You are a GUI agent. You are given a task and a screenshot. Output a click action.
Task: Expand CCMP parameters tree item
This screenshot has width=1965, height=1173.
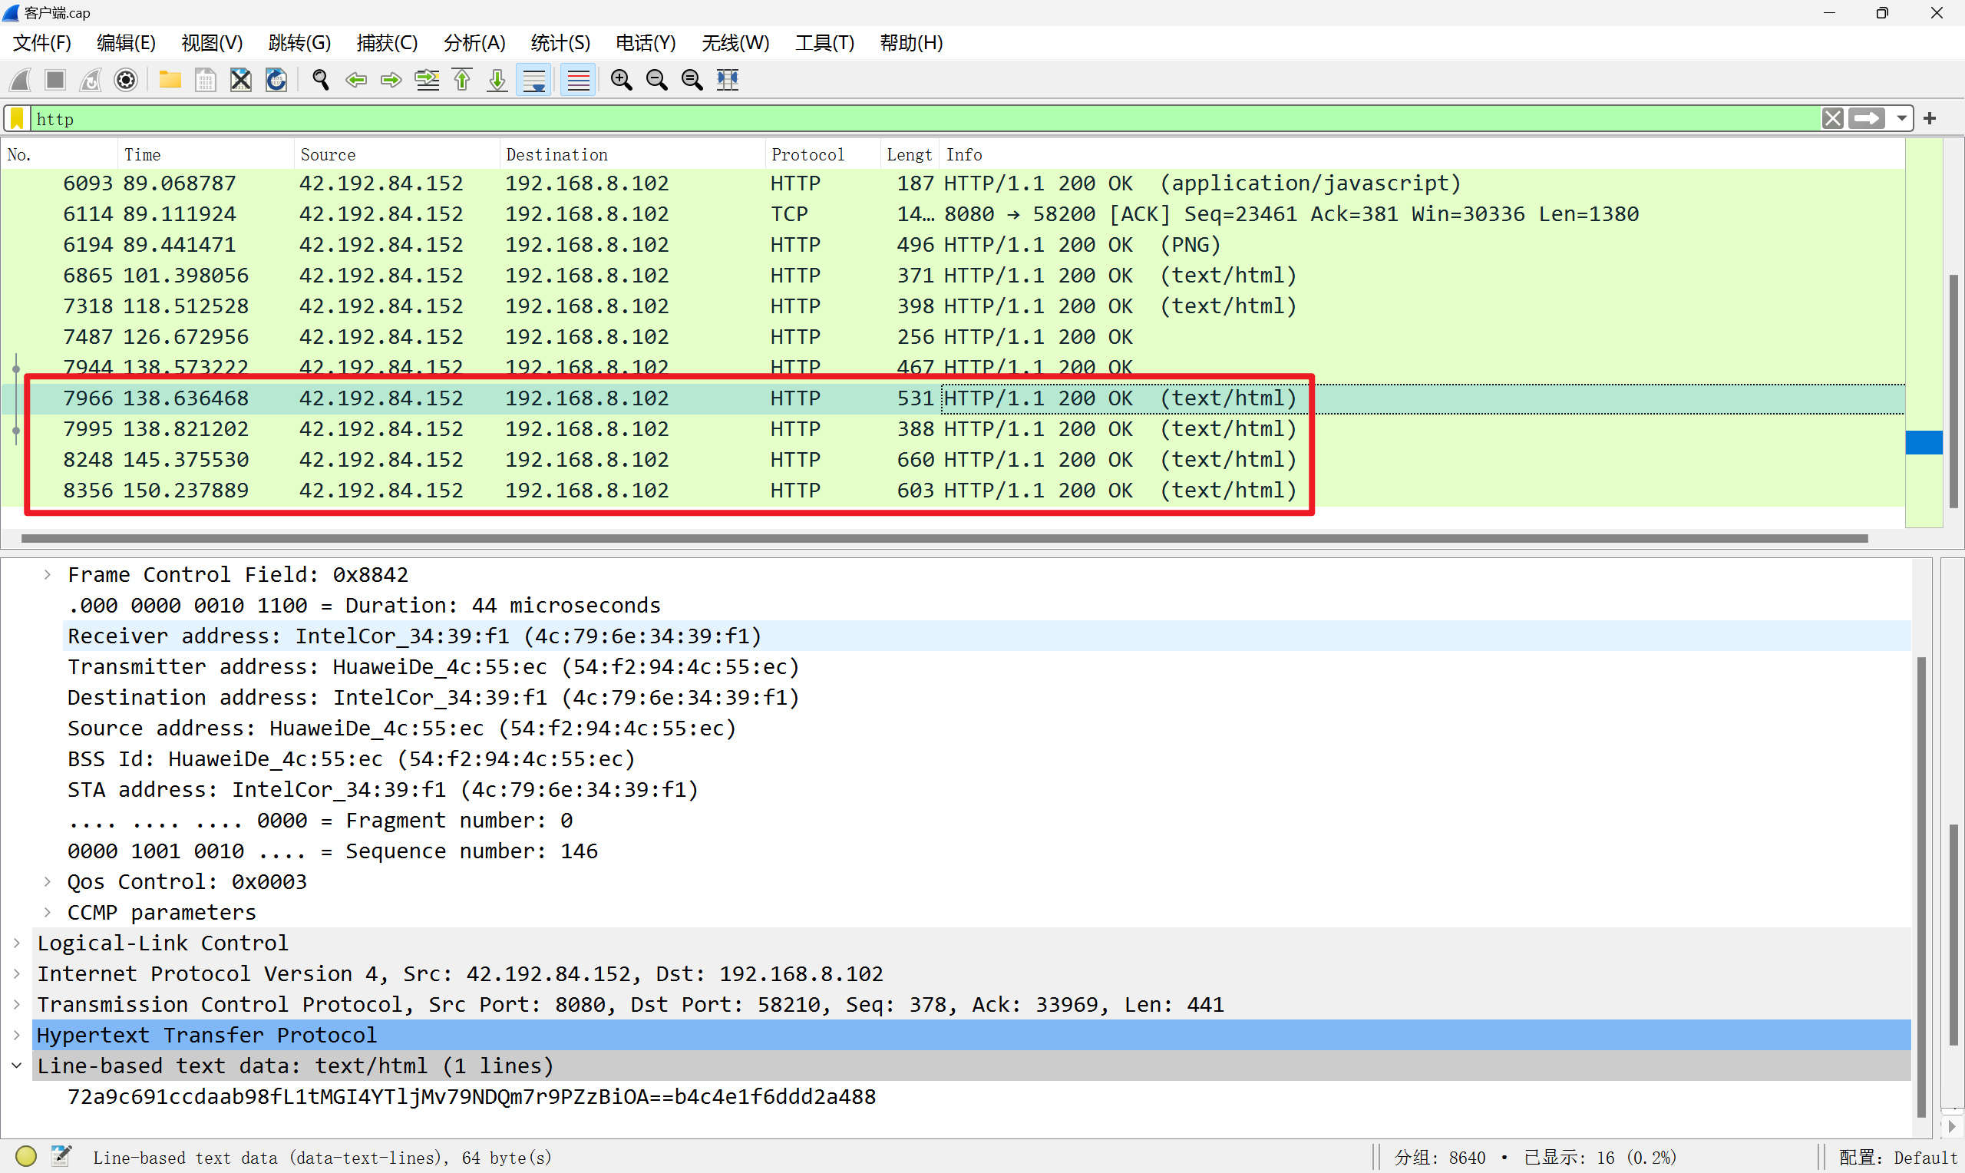(x=48, y=913)
